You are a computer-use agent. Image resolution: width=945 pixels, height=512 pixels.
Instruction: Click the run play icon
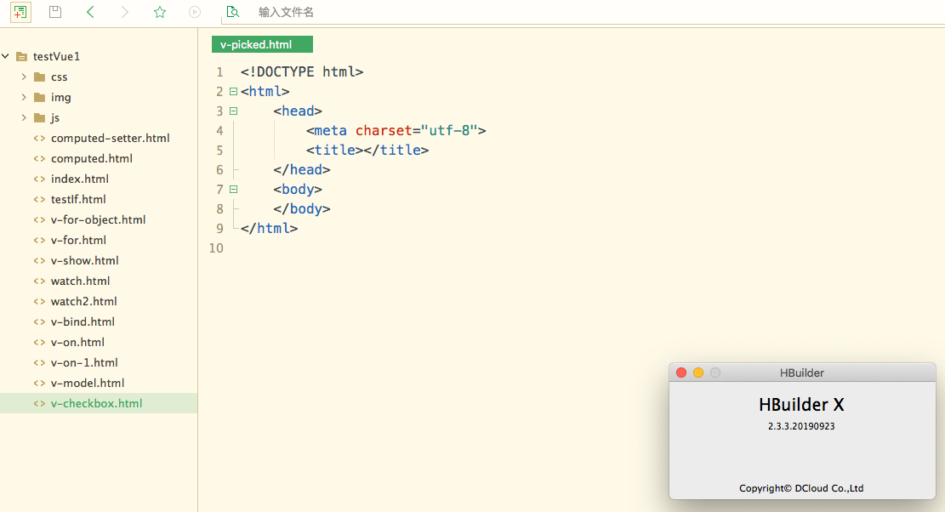[x=195, y=12]
